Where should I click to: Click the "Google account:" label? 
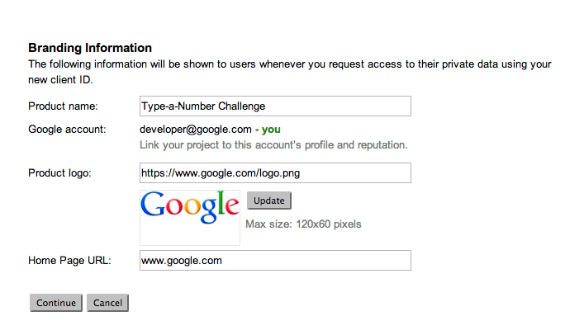(x=67, y=130)
